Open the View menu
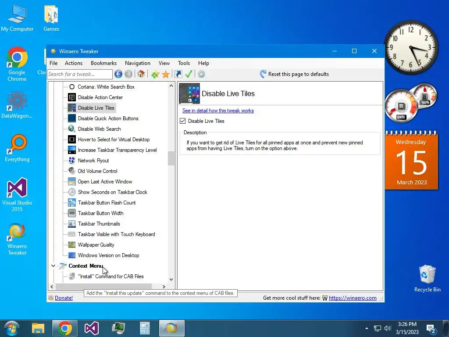The height and width of the screenshot is (337, 449). coord(164,63)
